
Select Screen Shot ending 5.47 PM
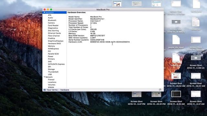click(136, 94)
